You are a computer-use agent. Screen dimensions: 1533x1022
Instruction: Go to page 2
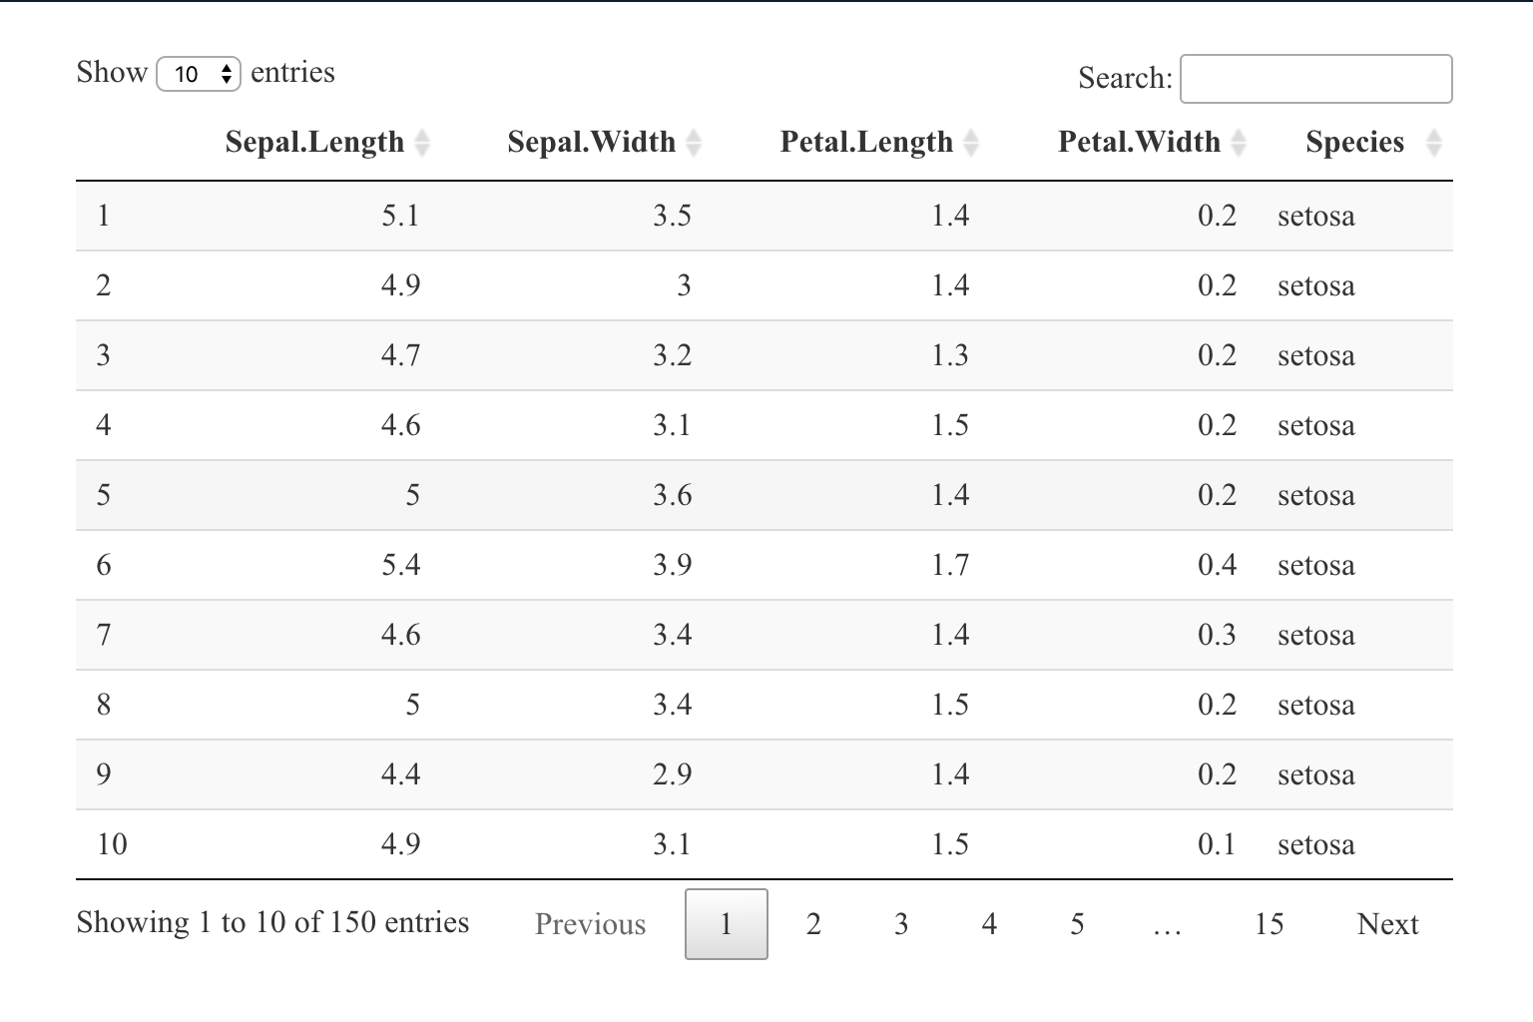tap(813, 924)
